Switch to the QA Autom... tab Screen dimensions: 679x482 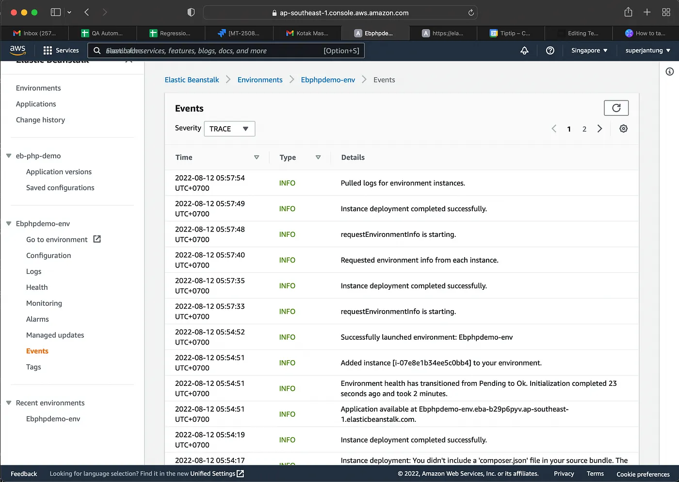pos(102,33)
